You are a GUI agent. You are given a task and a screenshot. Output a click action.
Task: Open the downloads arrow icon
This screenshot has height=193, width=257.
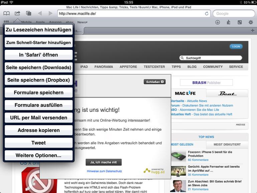(x=218, y=22)
